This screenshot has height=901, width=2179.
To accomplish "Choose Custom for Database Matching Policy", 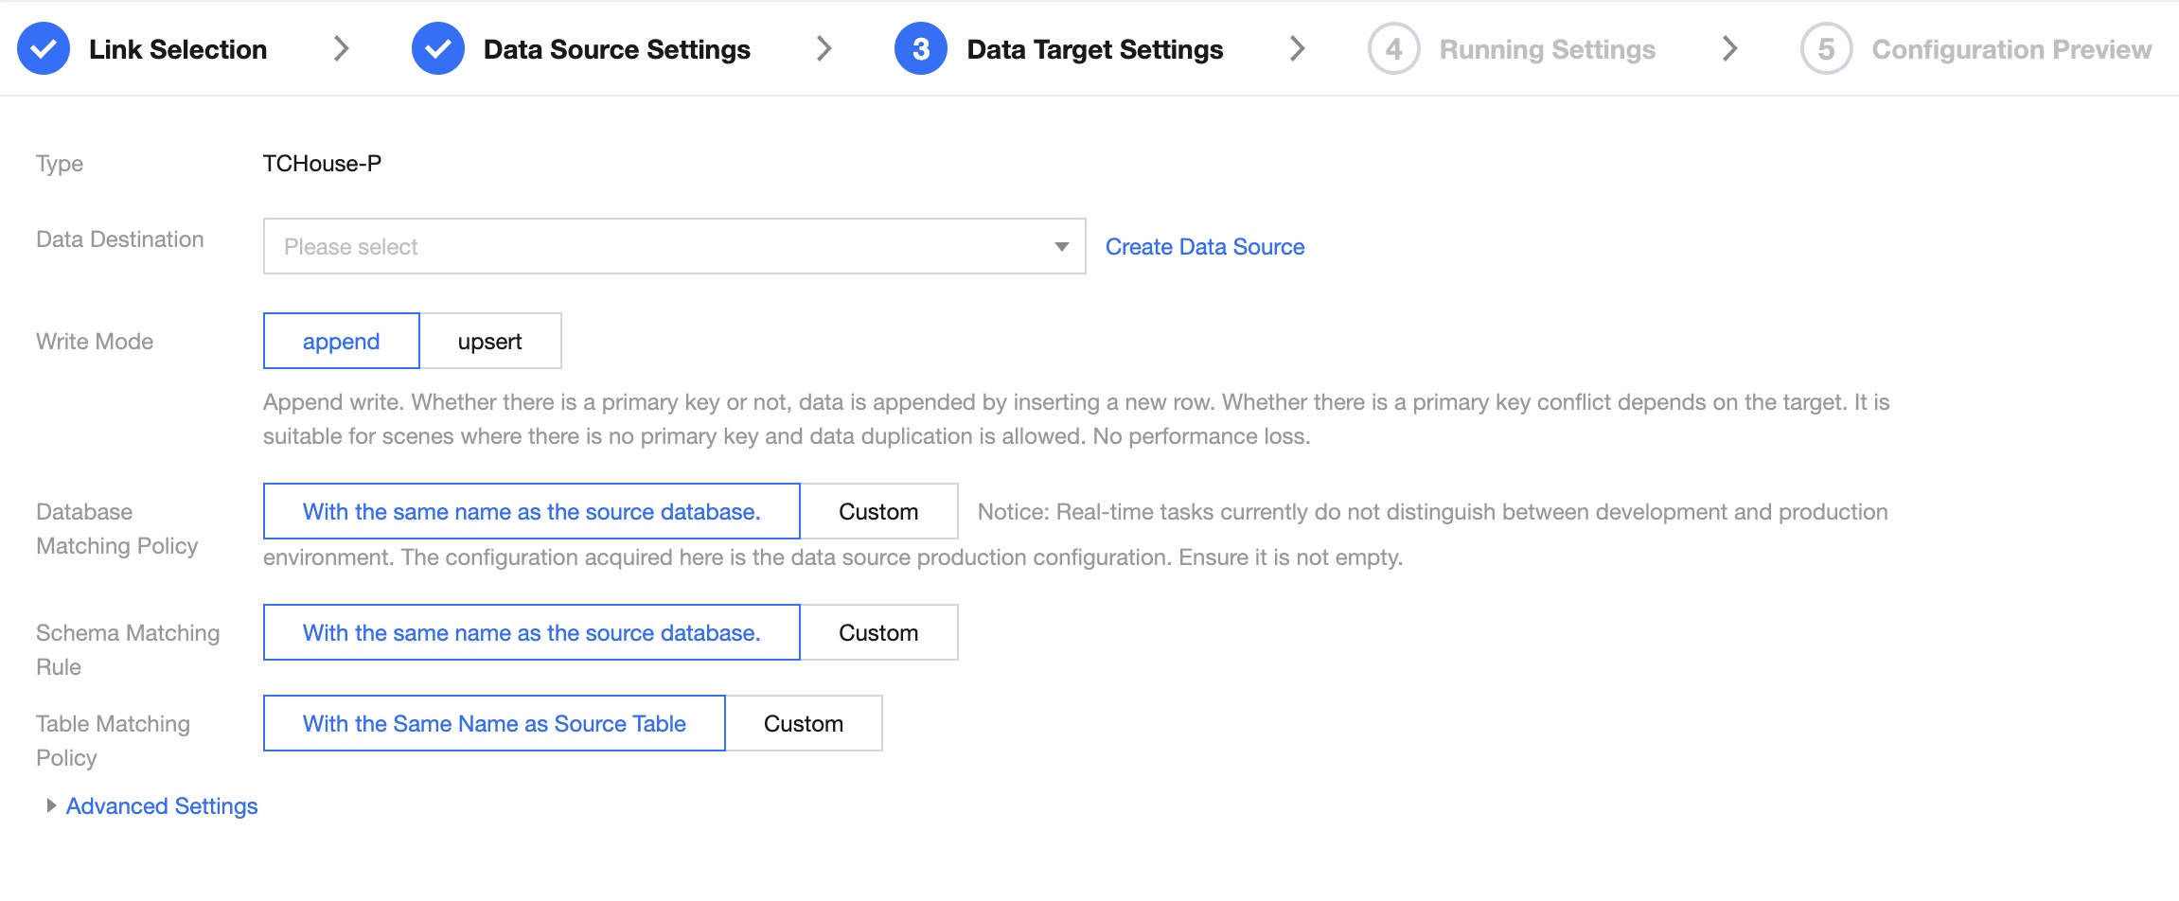I will coord(877,512).
